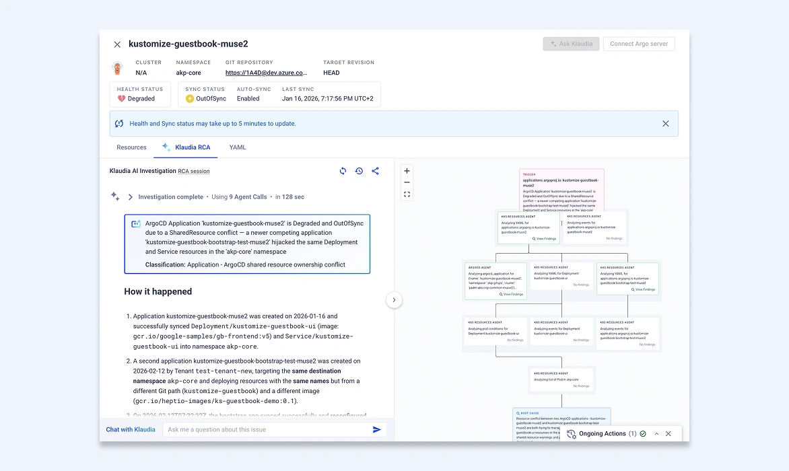Select the Analyzing events for Deployment node

pyautogui.click(x=561, y=331)
